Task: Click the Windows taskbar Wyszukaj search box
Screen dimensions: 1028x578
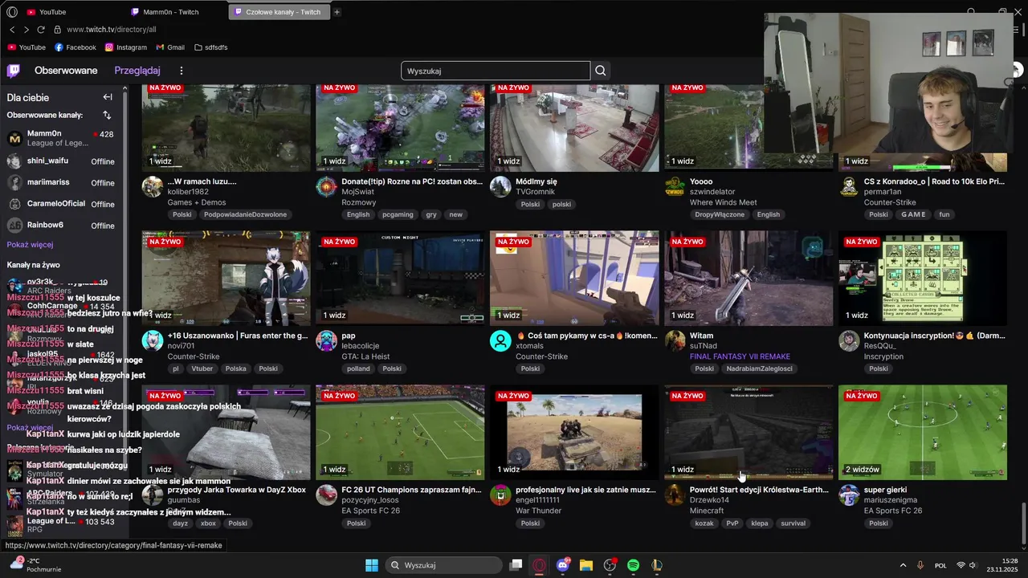Action: [444, 565]
